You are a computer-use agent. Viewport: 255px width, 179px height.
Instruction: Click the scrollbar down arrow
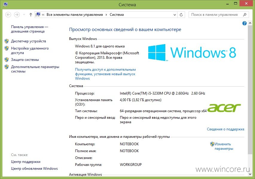pyautogui.click(x=250, y=174)
